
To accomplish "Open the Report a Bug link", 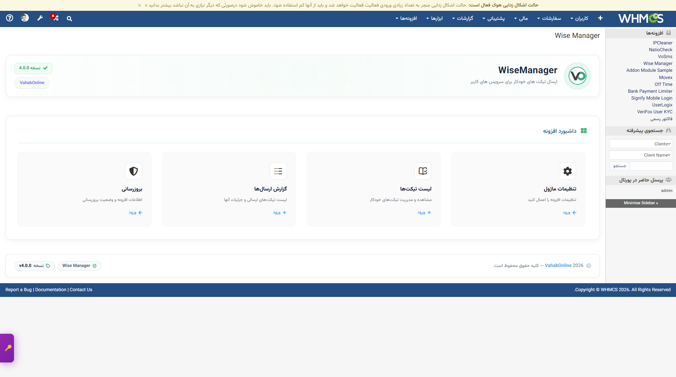I will [x=18, y=290].
